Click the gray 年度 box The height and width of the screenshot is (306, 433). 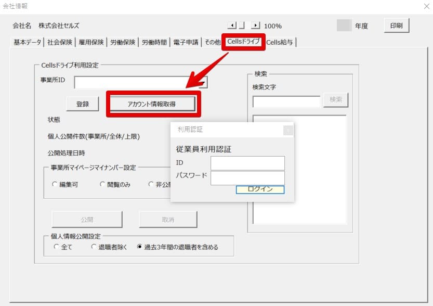click(344, 25)
